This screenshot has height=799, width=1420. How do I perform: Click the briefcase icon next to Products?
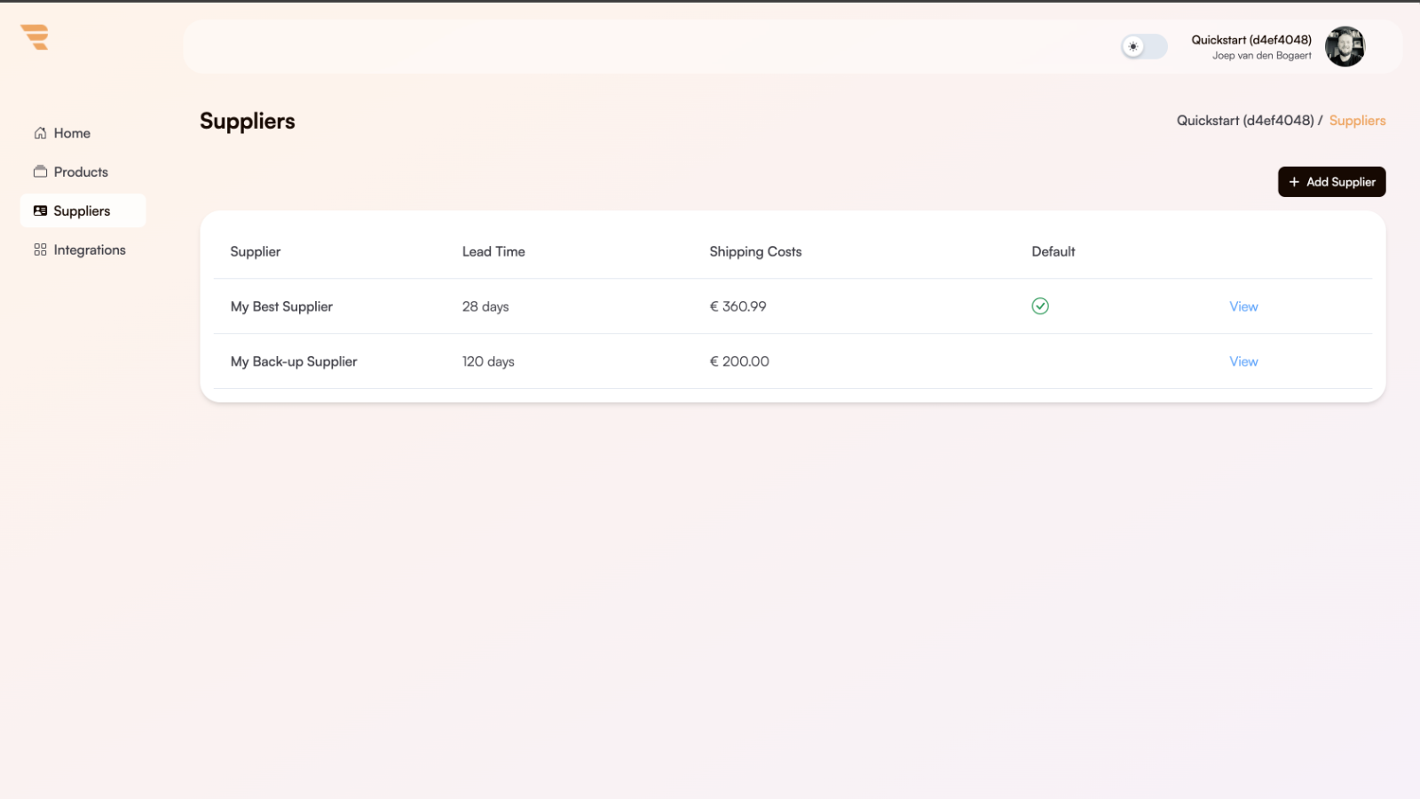[40, 171]
